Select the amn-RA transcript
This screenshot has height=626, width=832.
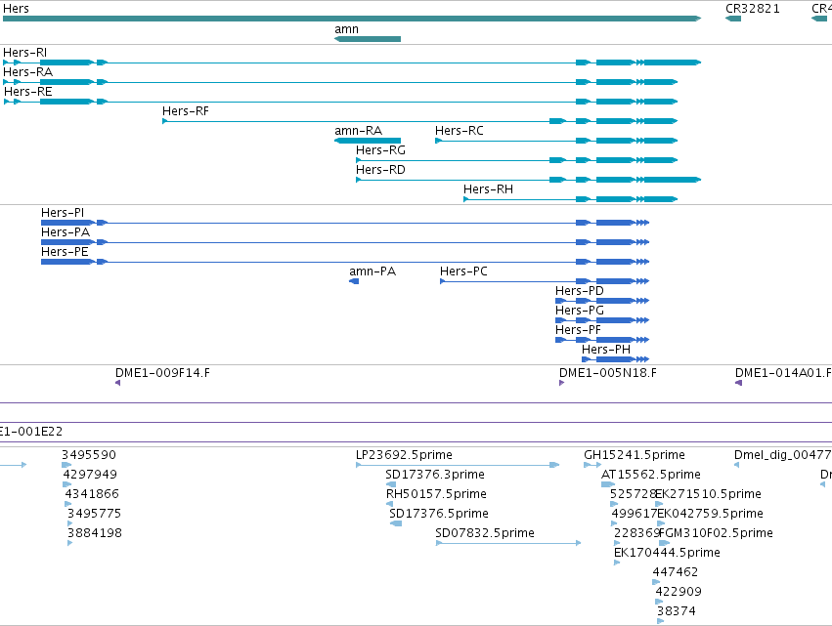[x=368, y=141]
